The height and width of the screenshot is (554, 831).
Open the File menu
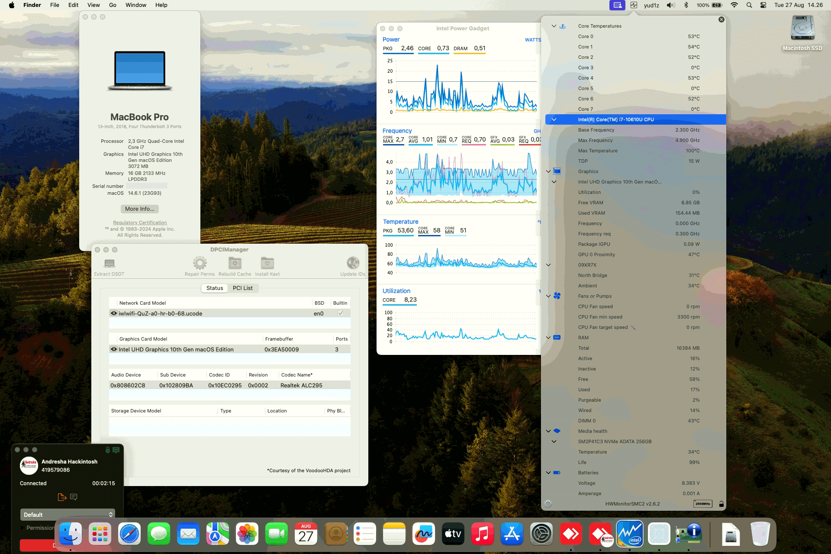(x=55, y=5)
